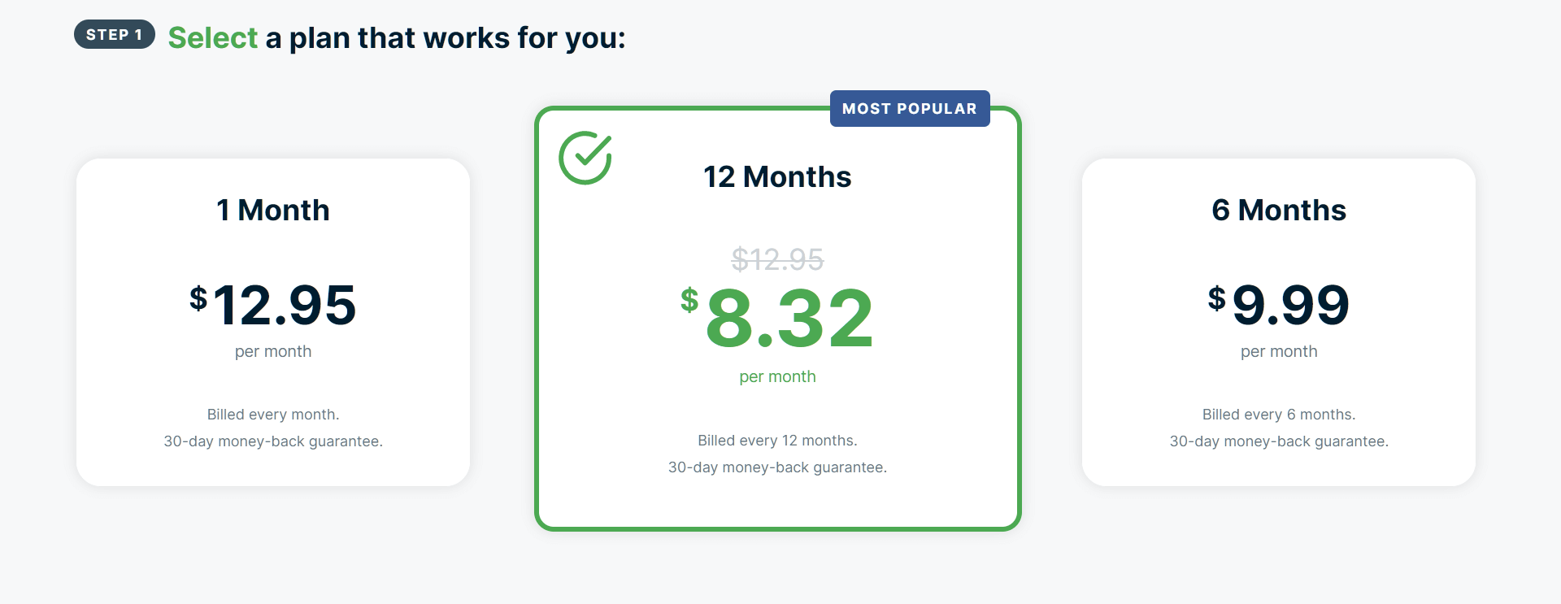
Task: Click the money-back guarantee text in the 12 Months card
Action: click(x=777, y=467)
